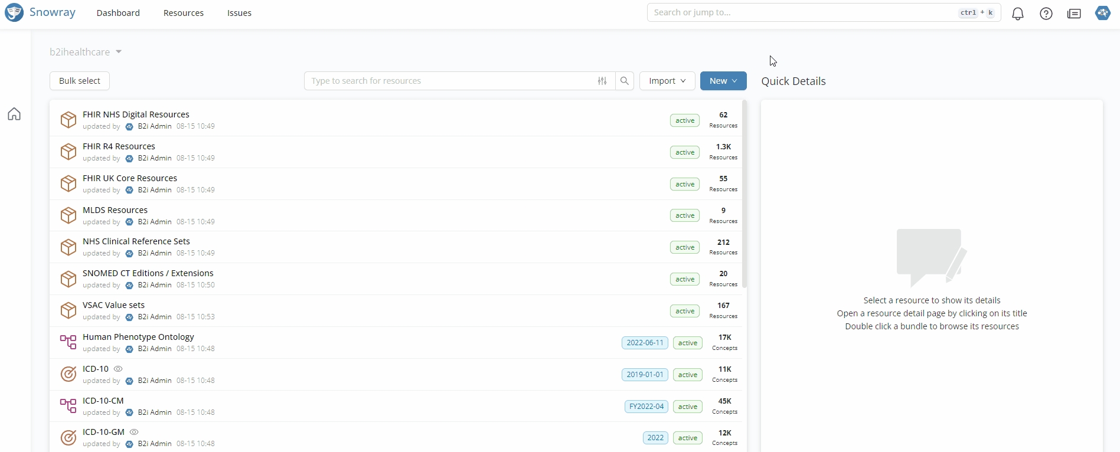Toggle the eye icon beside ICD-10-GM
Image resolution: width=1120 pixels, height=452 pixels.
(x=134, y=432)
